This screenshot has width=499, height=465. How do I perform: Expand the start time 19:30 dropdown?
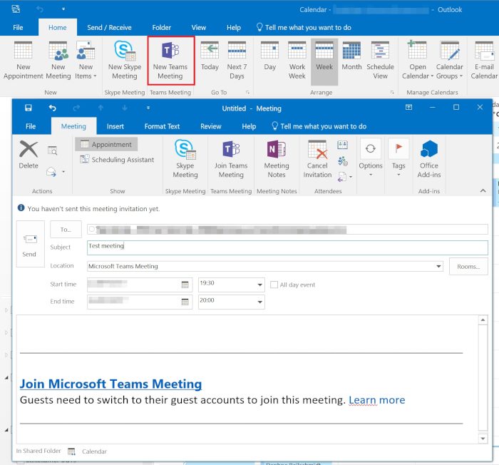coord(259,285)
